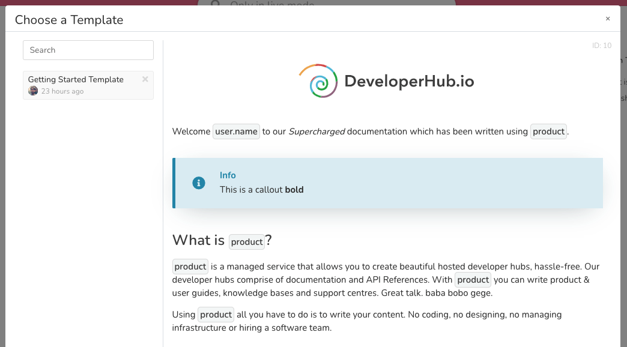This screenshot has height=347, width=627.
Task: Click the DeveloperHub spiral logo icon
Action: [x=318, y=81]
